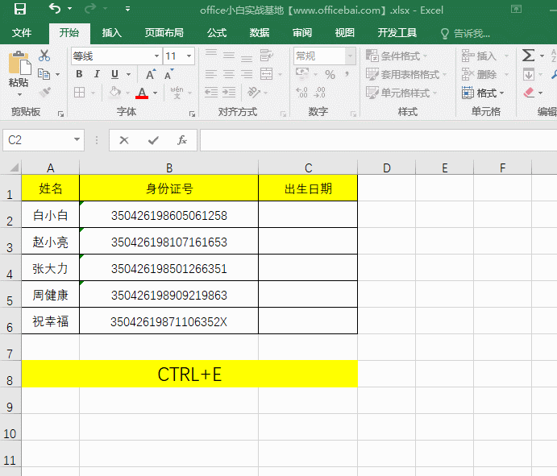Switch to the 公式 tab
The height and width of the screenshot is (476, 557).
(217, 33)
